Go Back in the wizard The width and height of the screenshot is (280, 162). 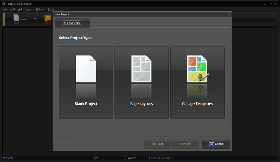157,144
